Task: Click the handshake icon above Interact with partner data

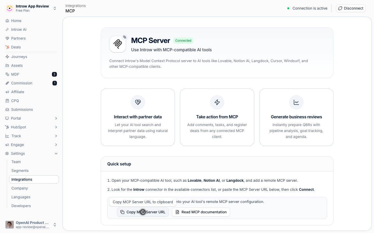Action: pyautogui.click(x=138, y=102)
